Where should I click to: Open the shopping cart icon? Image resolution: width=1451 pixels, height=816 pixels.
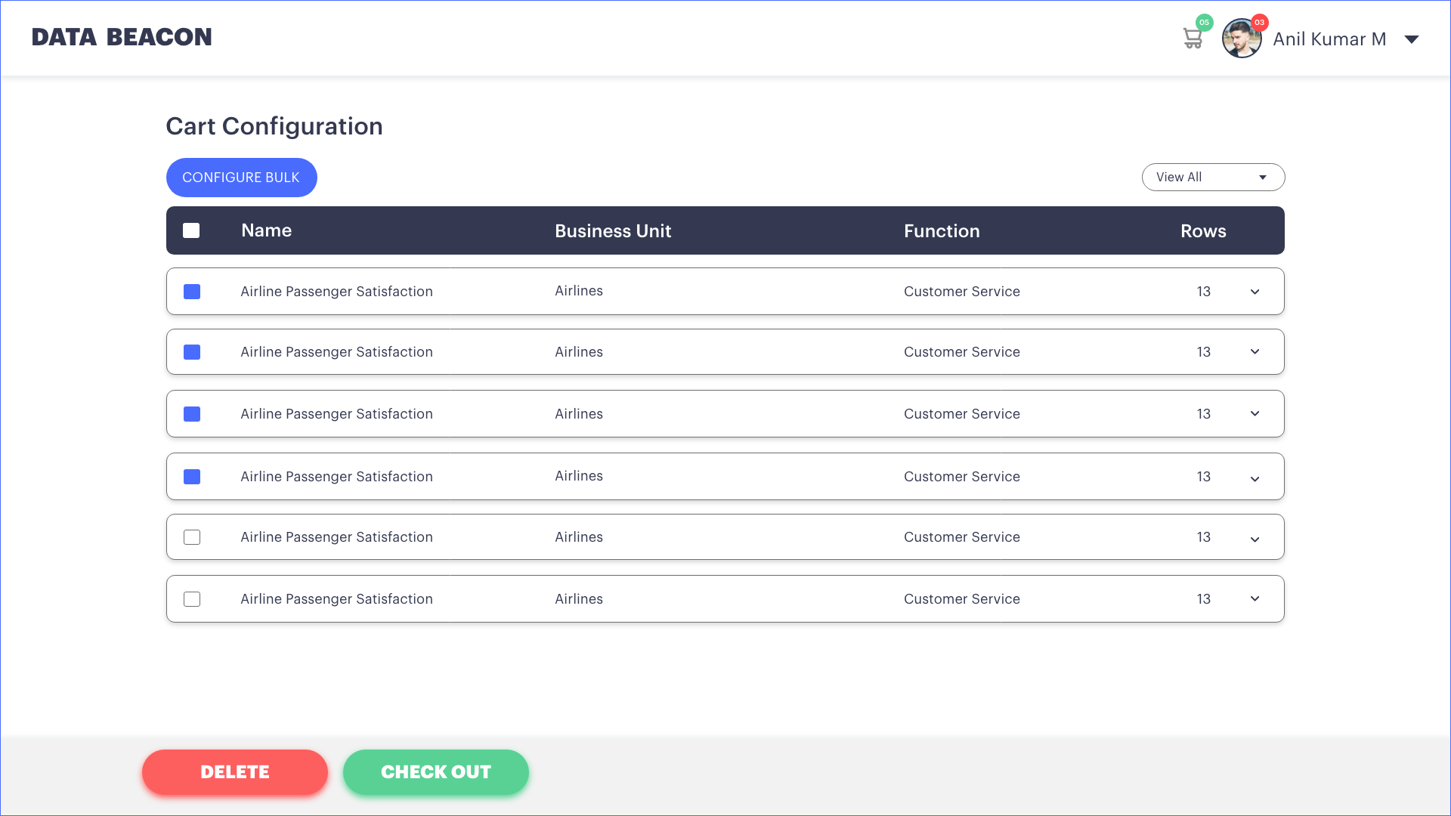[1193, 39]
